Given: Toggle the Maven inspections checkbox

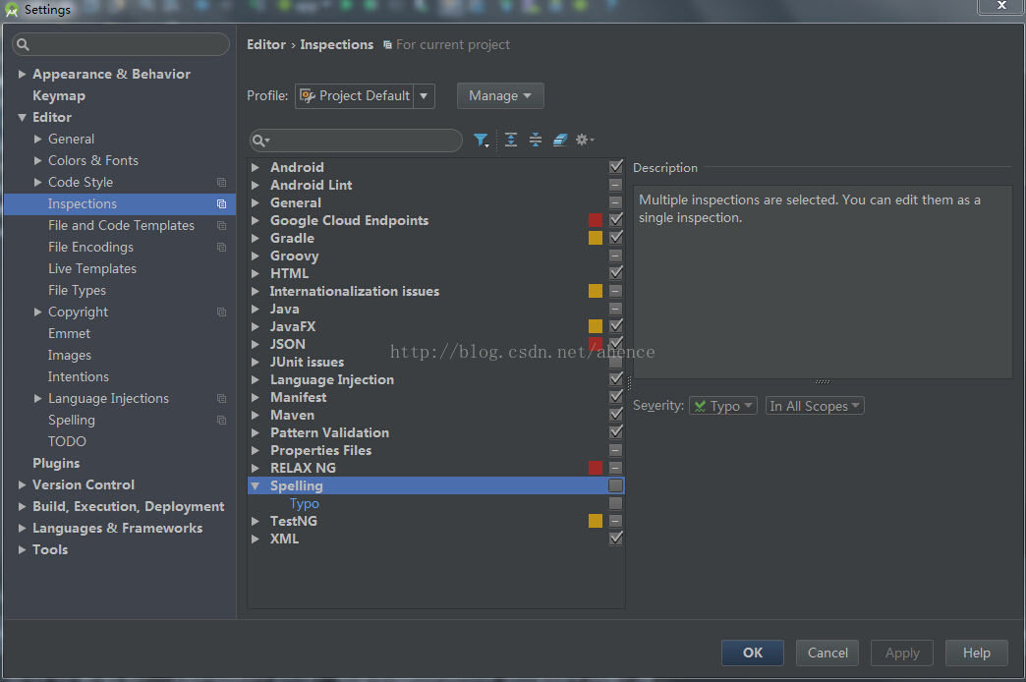Looking at the screenshot, I should 616,415.
